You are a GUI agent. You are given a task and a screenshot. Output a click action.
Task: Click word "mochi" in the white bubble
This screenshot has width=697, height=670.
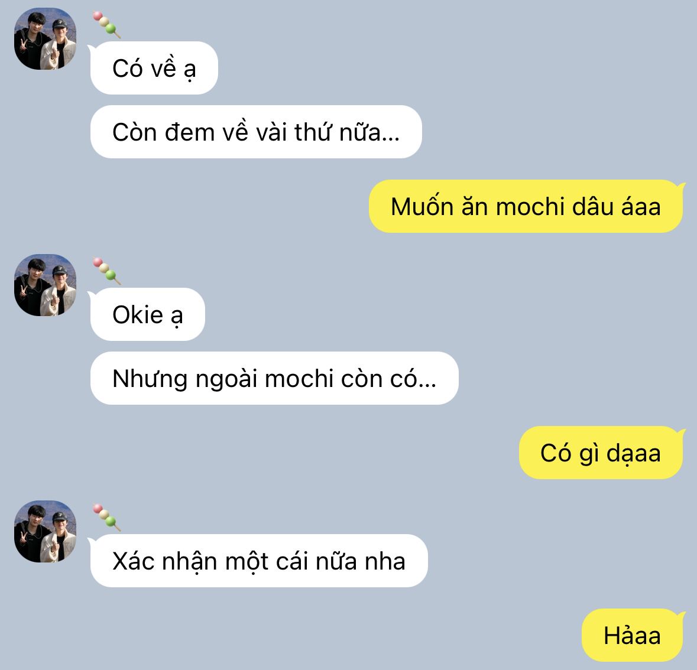pyautogui.click(x=299, y=379)
